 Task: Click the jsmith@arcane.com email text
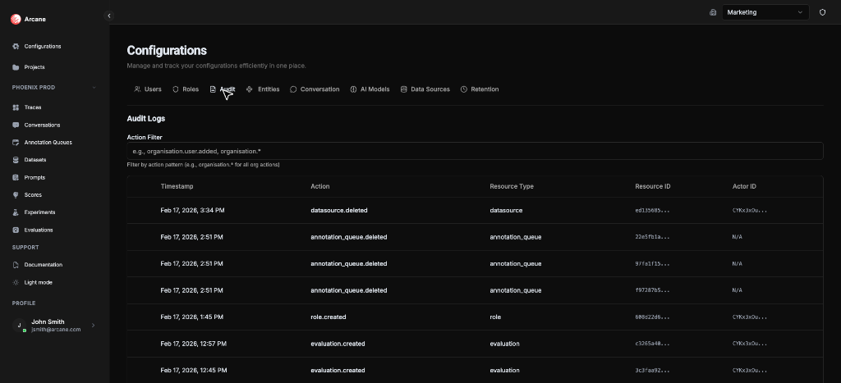click(x=56, y=330)
